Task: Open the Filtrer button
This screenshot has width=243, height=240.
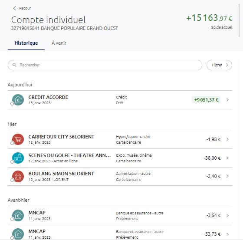Action: [219, 65]
